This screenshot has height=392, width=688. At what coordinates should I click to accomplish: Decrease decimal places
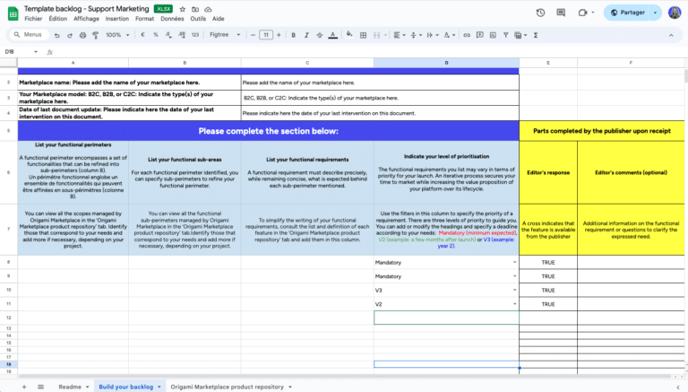click(168, 35)
